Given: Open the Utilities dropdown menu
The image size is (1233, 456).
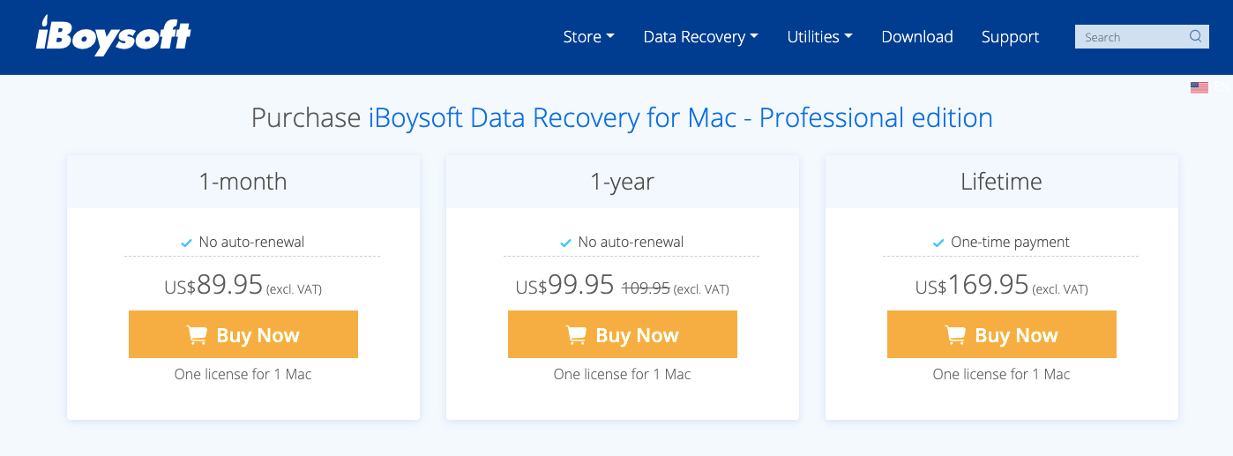Looking at the screenshot, I should point(819,37).
